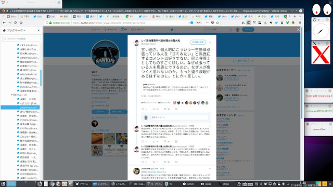The height and width of the screenshot is (187, 333).
Task: Switch to the Blog tab
Action: point(11,16)
